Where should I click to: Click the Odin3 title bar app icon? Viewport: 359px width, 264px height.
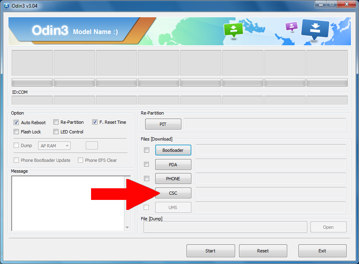click(x=6, y=6)
